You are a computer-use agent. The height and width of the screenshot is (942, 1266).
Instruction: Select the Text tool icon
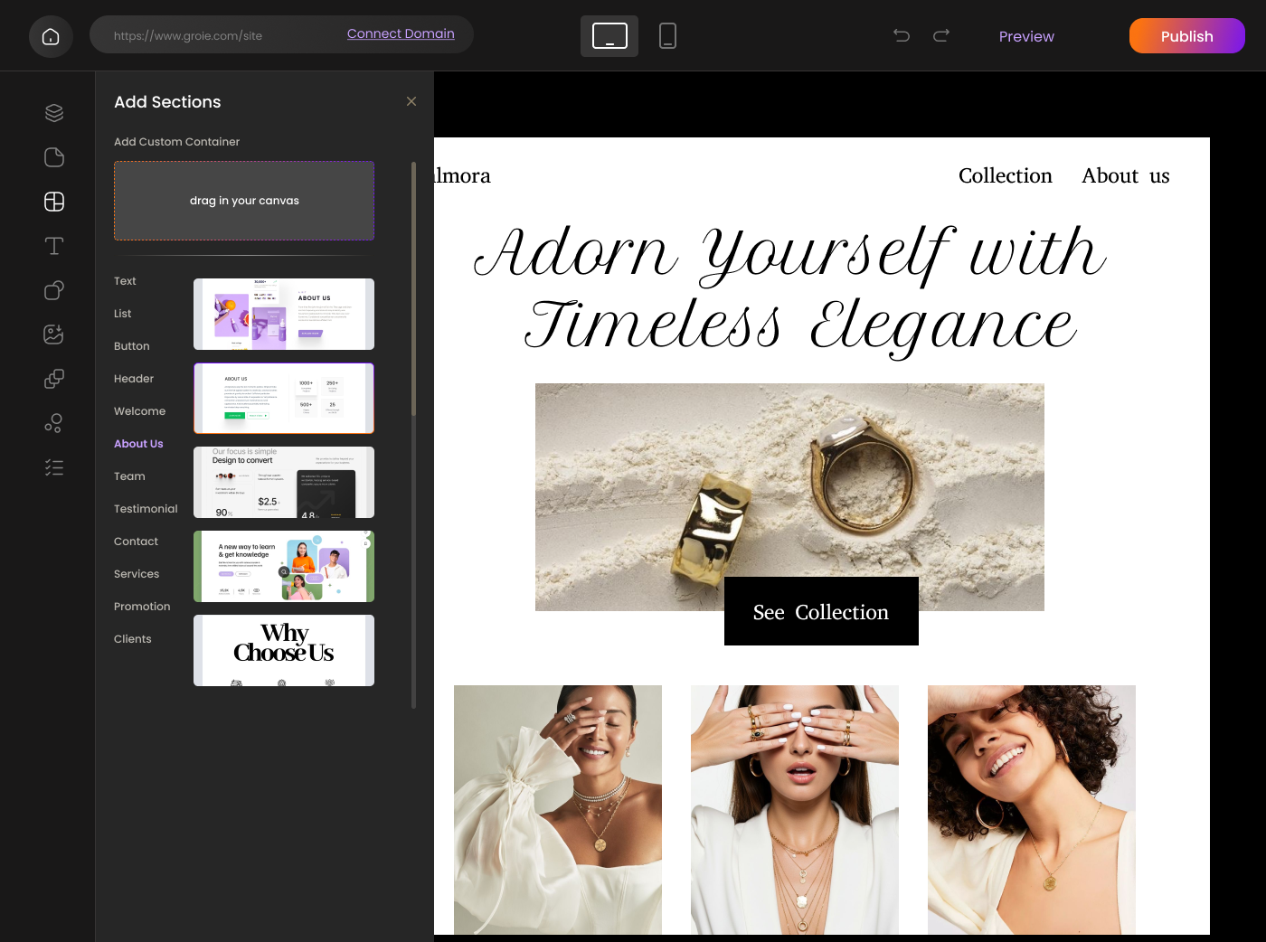pos(53,245)
